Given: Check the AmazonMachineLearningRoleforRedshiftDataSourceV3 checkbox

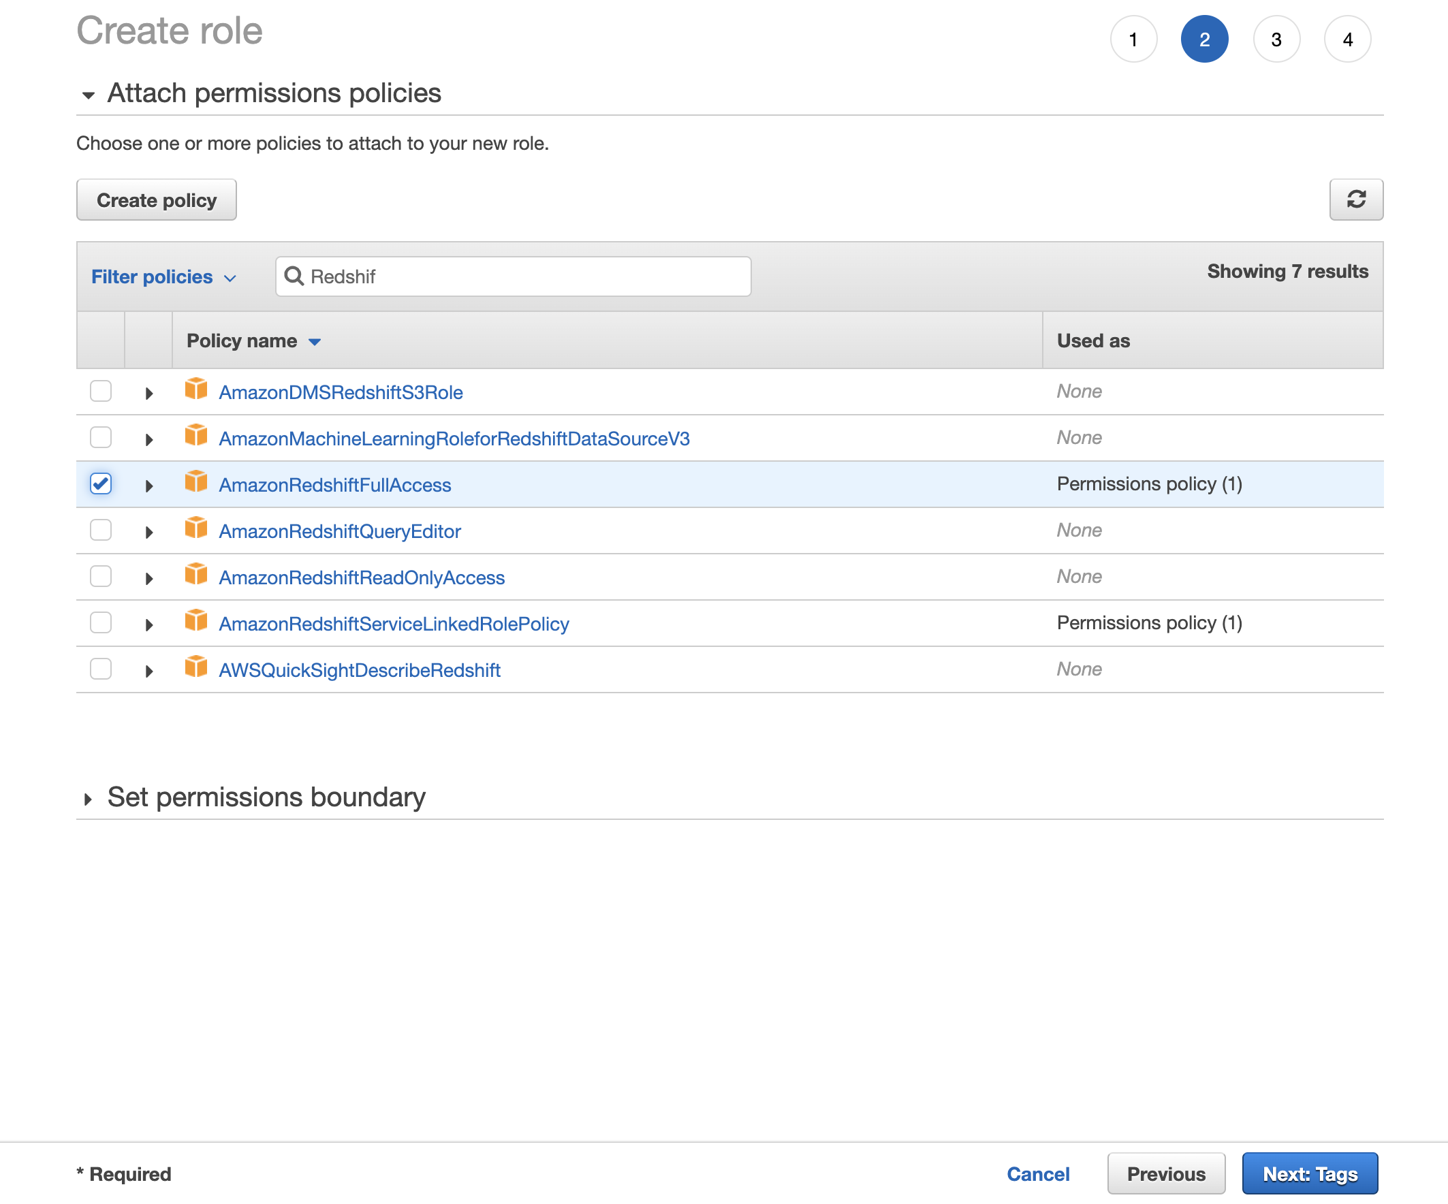Looking at the screenshot, I should click(x=101, y=437).
